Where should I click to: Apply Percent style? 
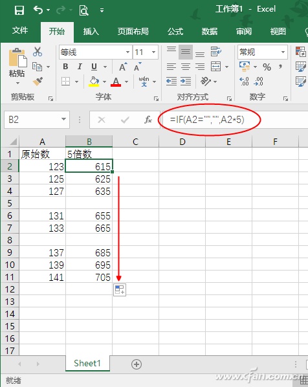267,67
